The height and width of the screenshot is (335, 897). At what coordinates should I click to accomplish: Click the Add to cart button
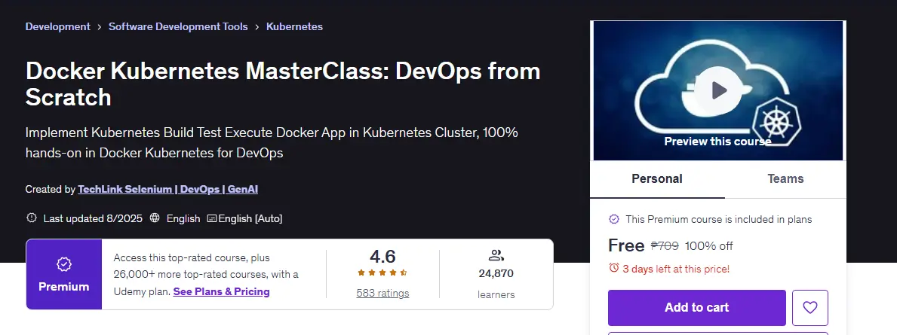(697, 308)
